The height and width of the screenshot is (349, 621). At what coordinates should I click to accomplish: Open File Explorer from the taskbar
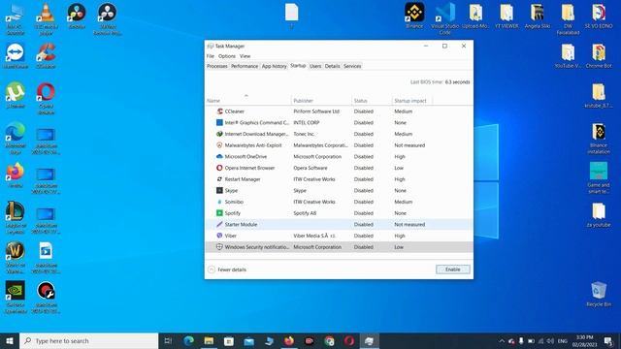pyautogui.click(x=209, y=340)
